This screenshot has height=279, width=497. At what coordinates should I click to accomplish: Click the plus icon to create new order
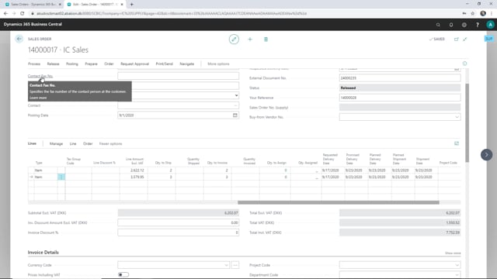pos(250,40)
